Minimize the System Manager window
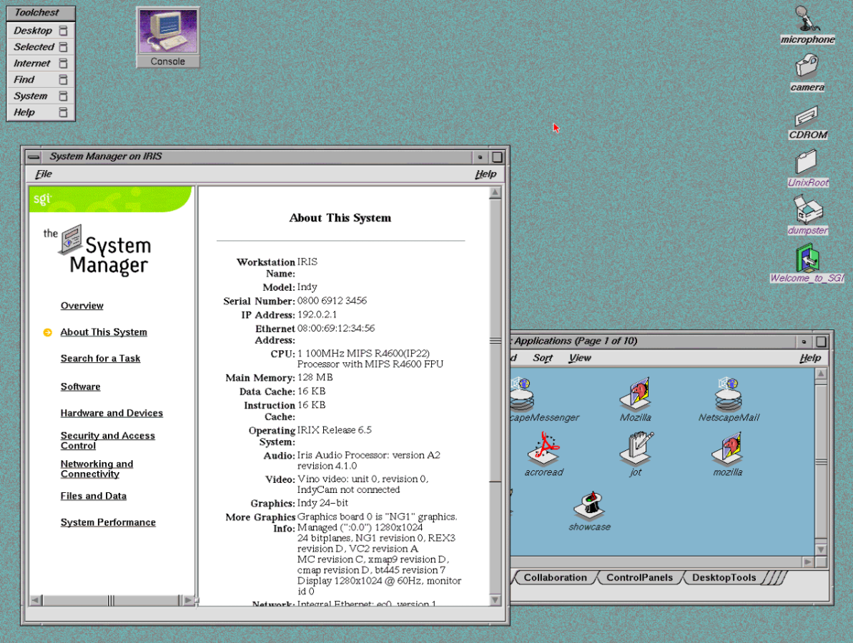The image size is (853, 643). click(480, 157)
